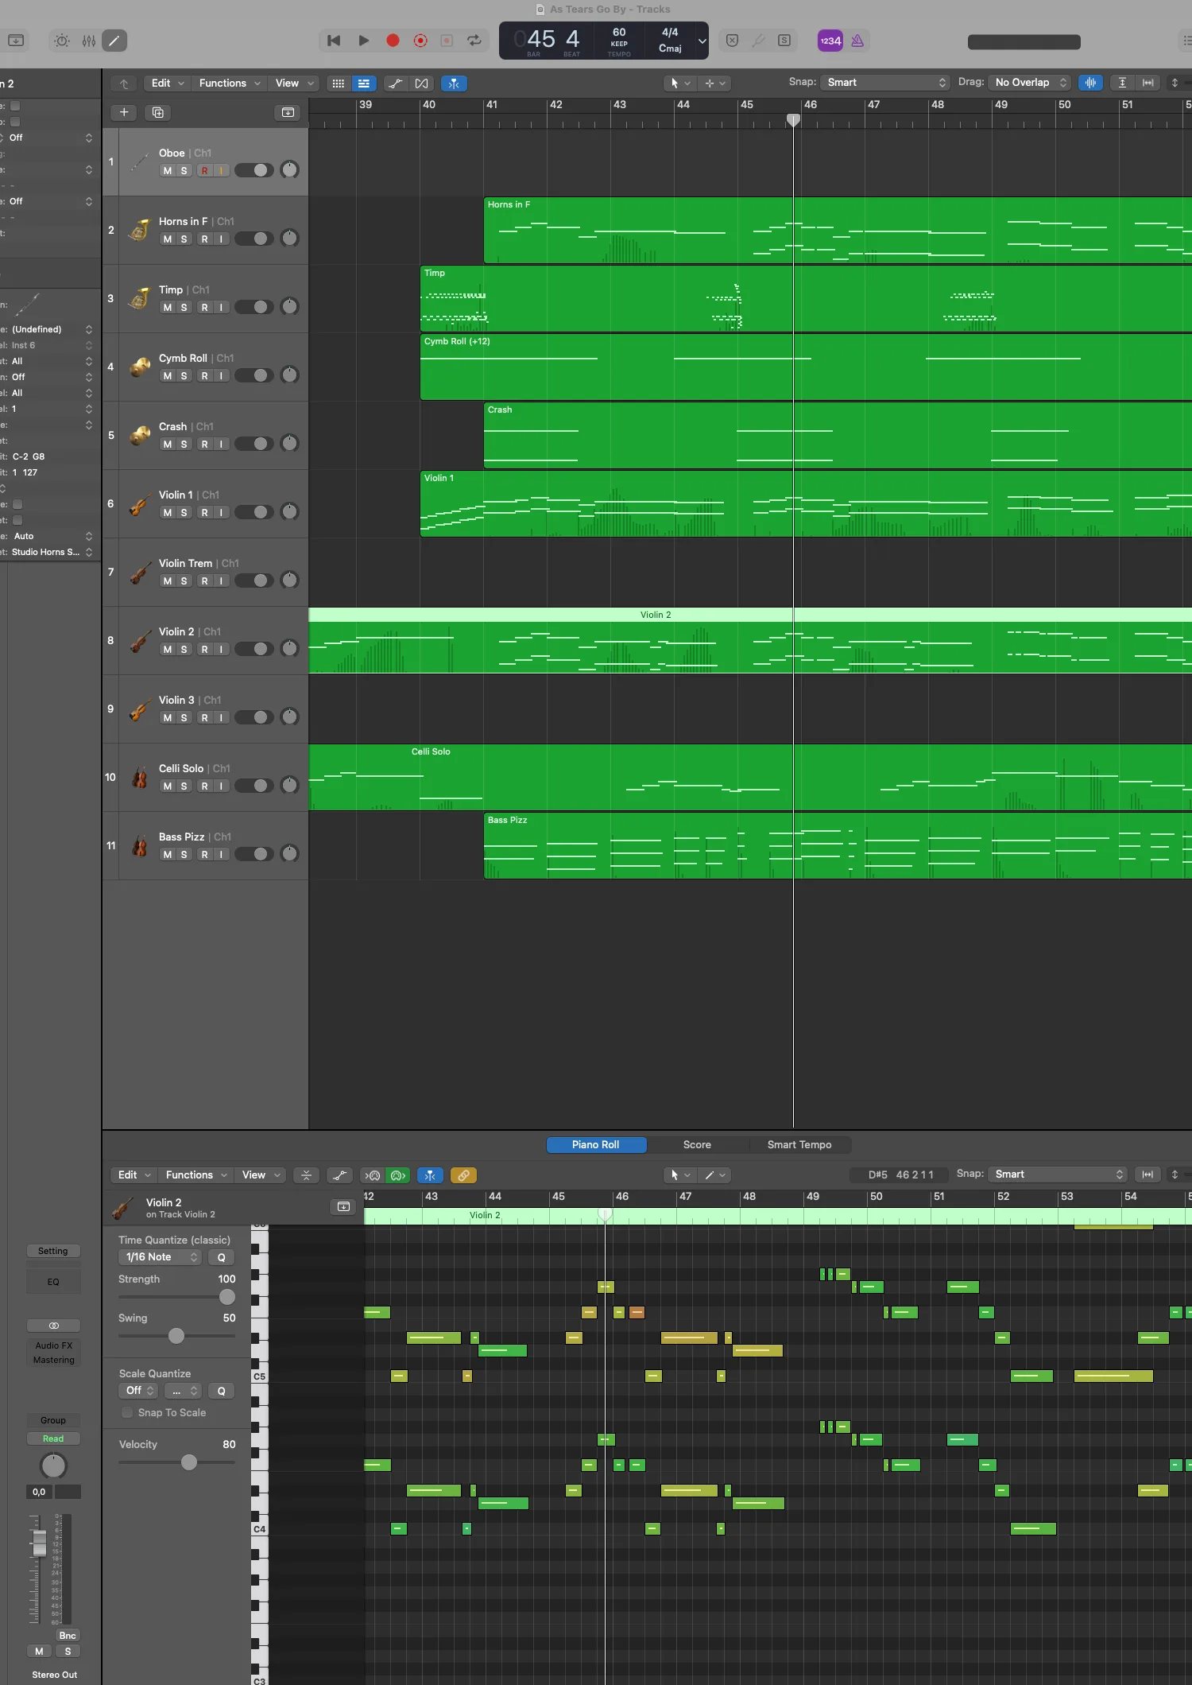This screenshot has height=1685, width=1192.
Task: Mute the Oboe track
Action: (x=168, y=171)
